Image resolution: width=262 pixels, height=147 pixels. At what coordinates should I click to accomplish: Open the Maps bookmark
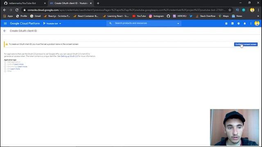(224, 16)
